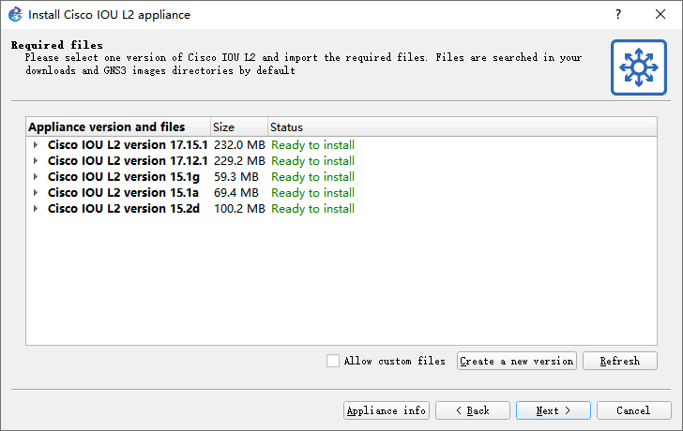Screen dimensions: 683x431
Task: Go Back to the previous step
Action: 473,410
